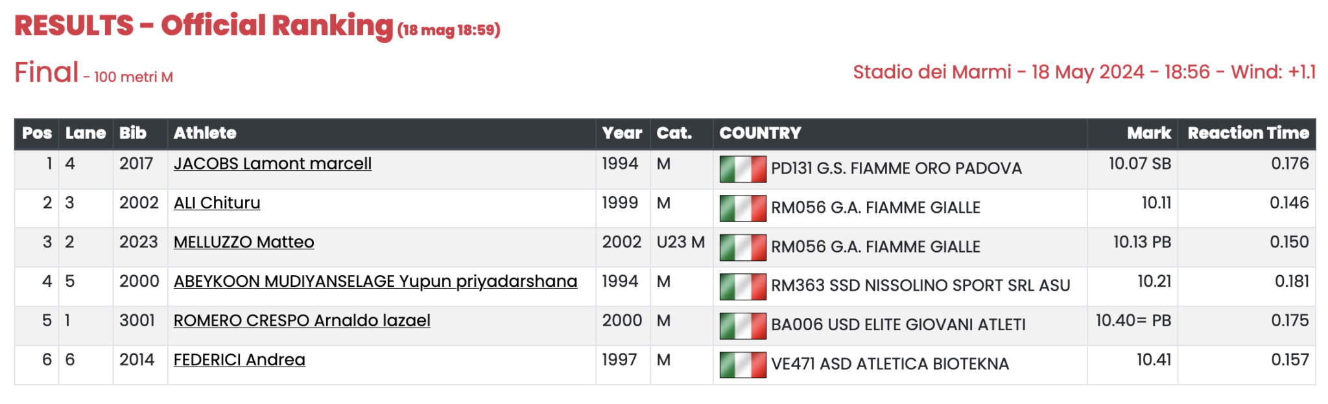Click the flag icon in Melluzzo Matteo's row
The height and width of the screenshot is (404, 1328).
pyautogui.click(x=742, y=248)
